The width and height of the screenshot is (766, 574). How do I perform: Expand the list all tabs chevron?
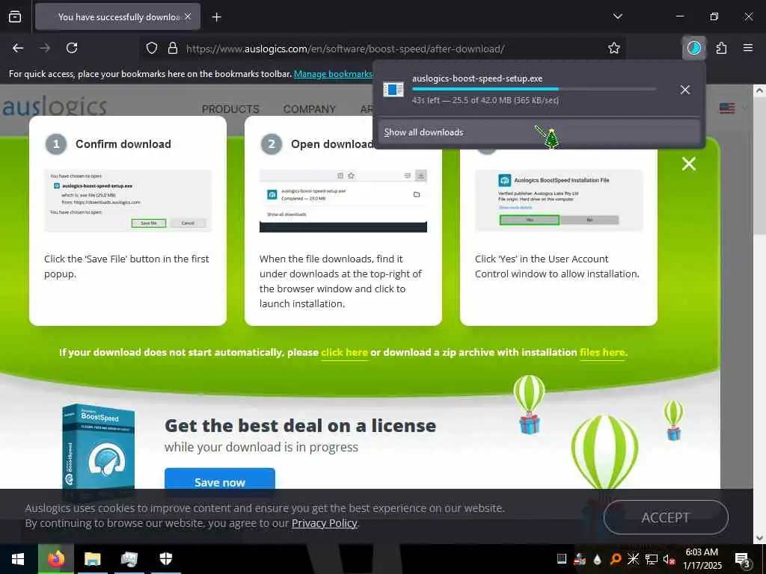point(617,16)
